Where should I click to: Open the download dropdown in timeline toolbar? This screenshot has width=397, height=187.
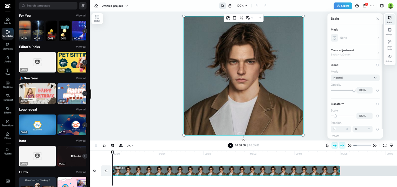point(130,145)
